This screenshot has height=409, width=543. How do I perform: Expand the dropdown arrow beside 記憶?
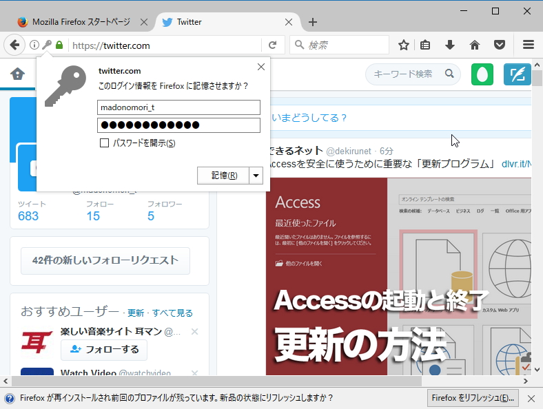pos(256,176)
